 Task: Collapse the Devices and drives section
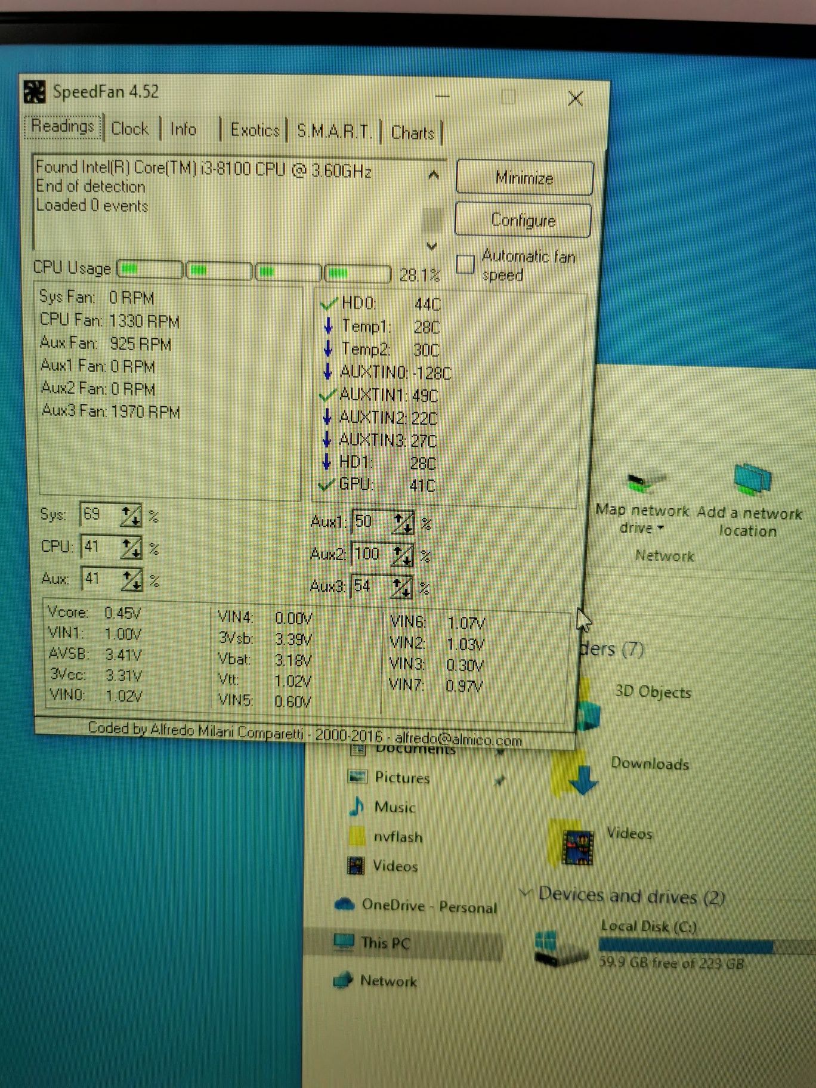[526, 892]
